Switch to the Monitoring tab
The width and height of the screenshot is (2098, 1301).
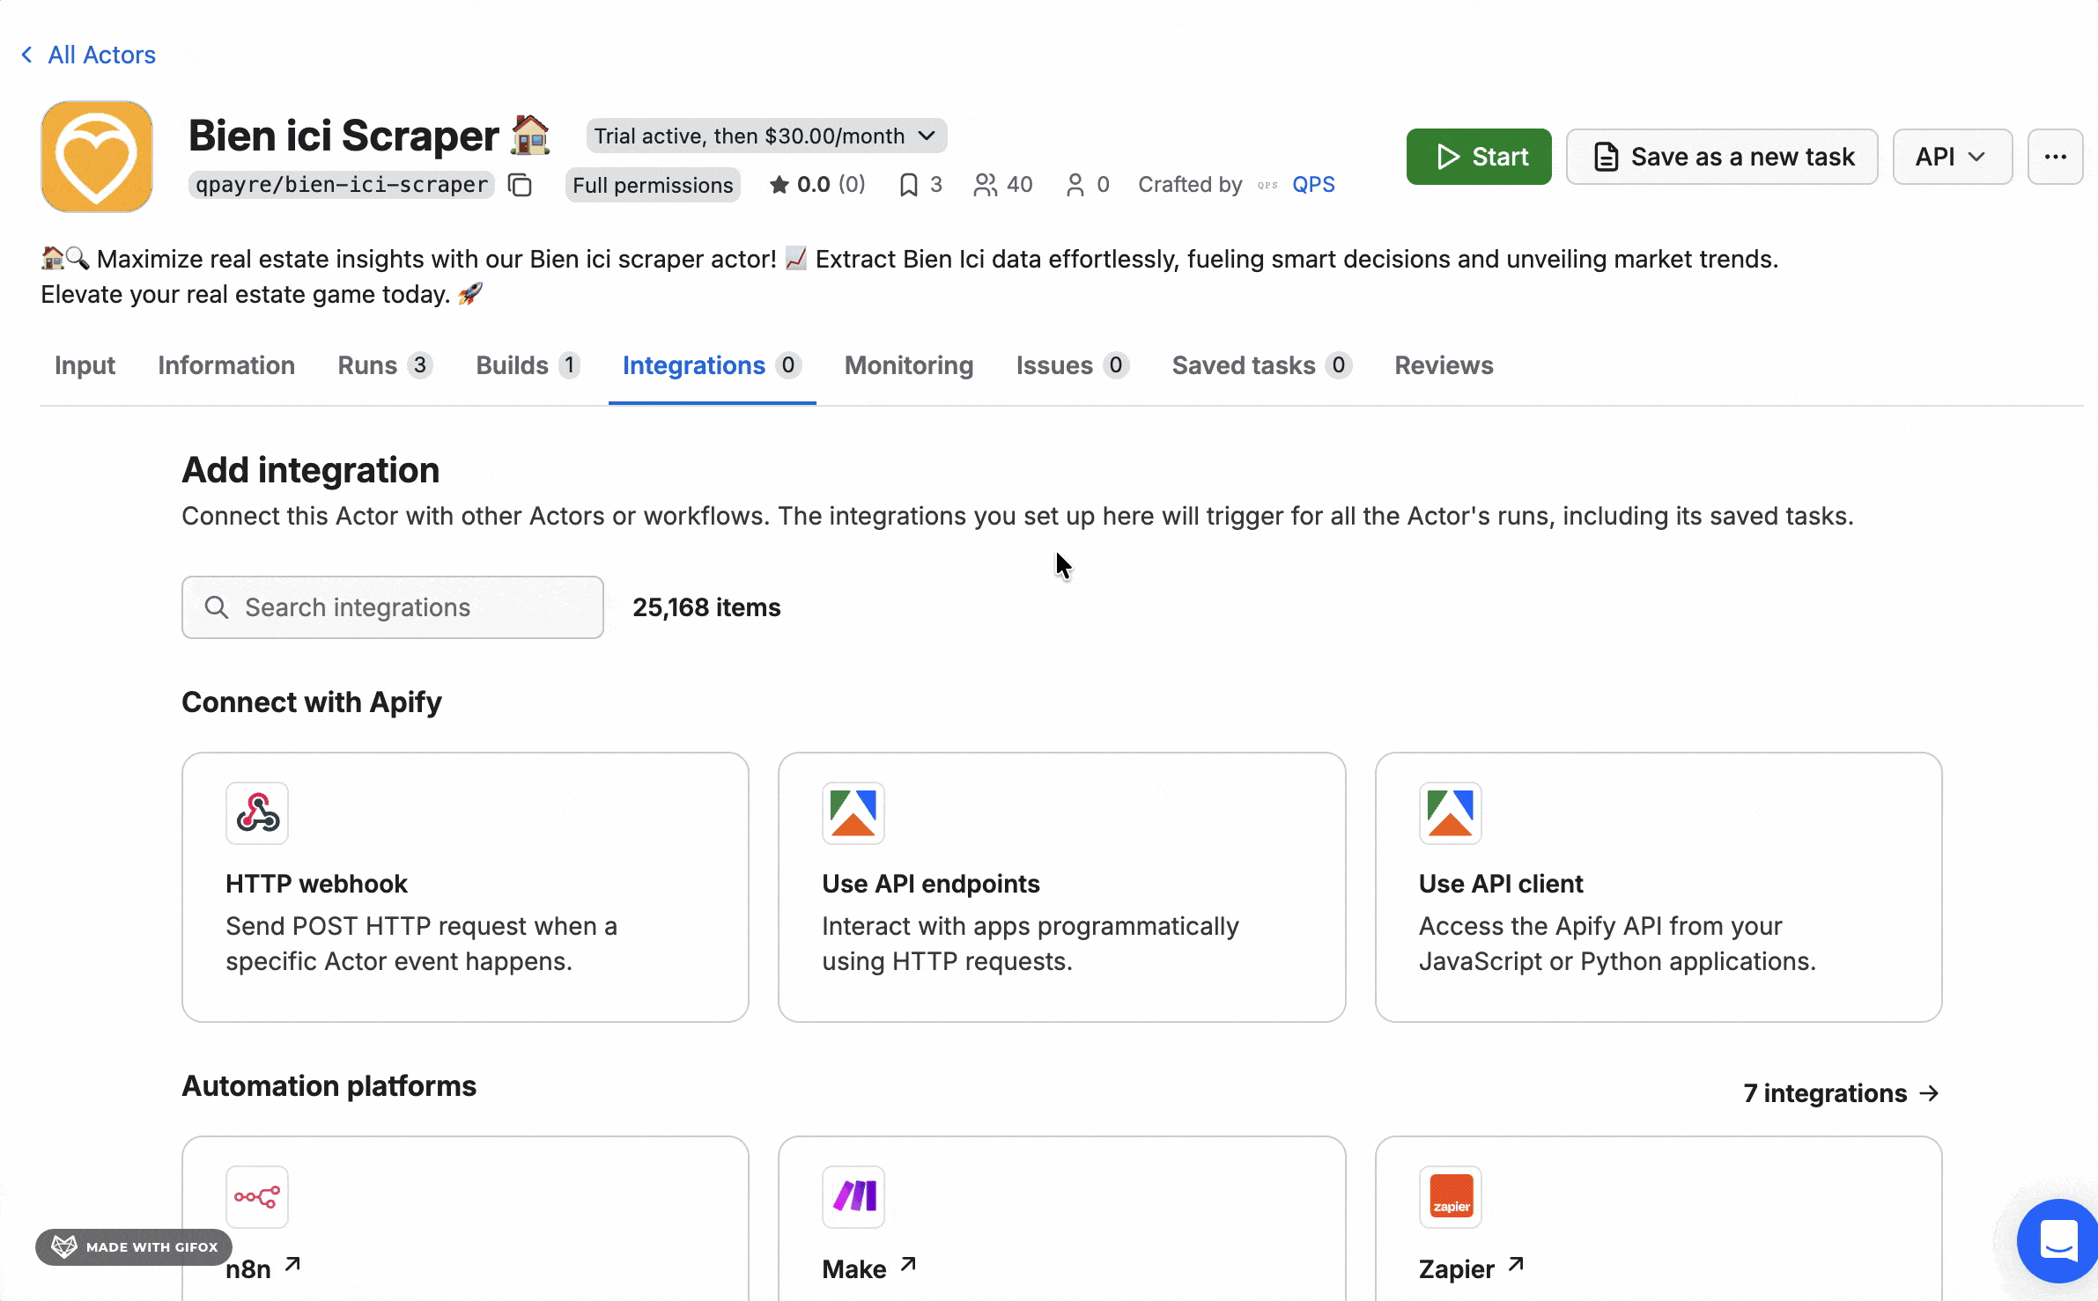[x=908, y=365]
